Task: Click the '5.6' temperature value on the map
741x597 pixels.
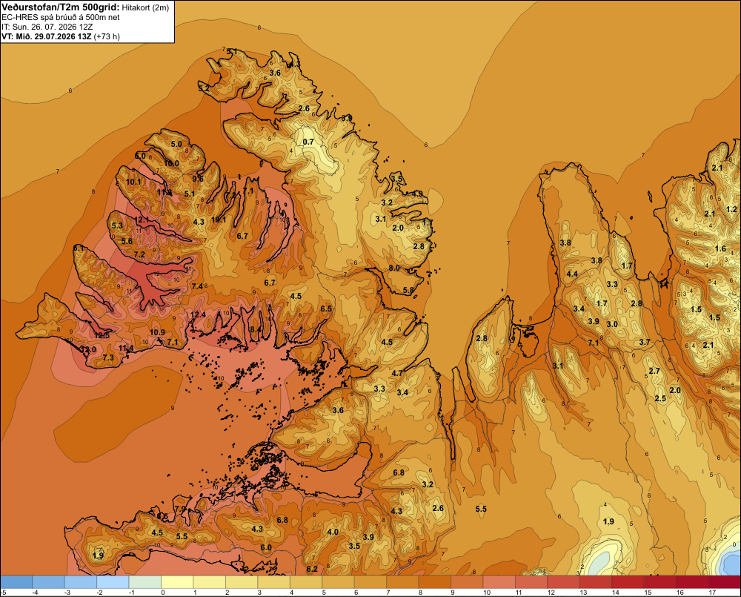Action: [x=127, y=241]
